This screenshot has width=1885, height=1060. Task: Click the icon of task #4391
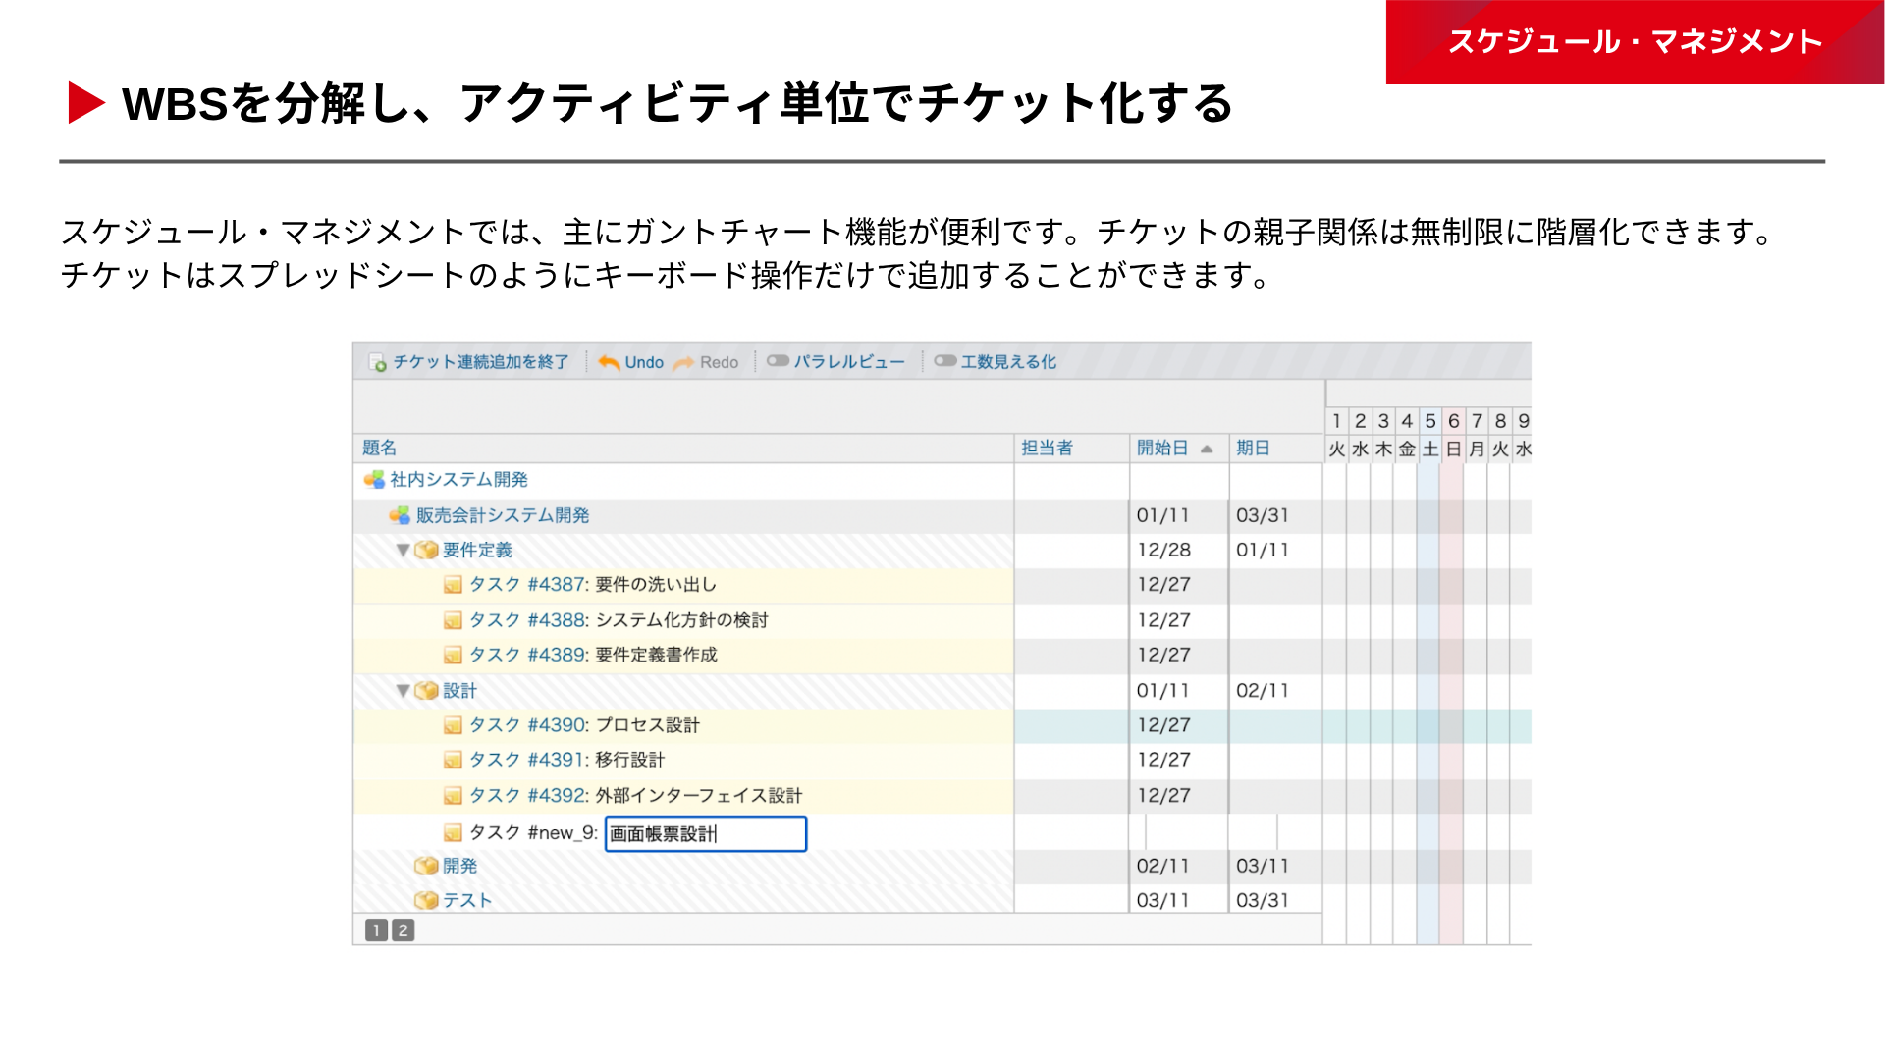[453, 760]
